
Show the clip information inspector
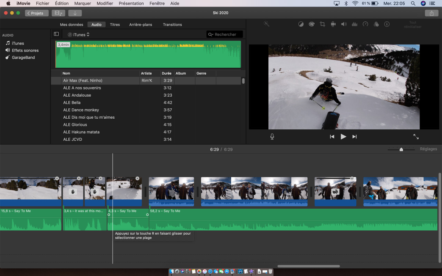(x=387, y=24)
